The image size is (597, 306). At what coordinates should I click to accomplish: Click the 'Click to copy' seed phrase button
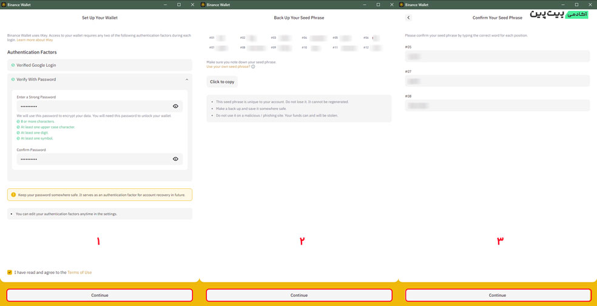tap(222, 82)
